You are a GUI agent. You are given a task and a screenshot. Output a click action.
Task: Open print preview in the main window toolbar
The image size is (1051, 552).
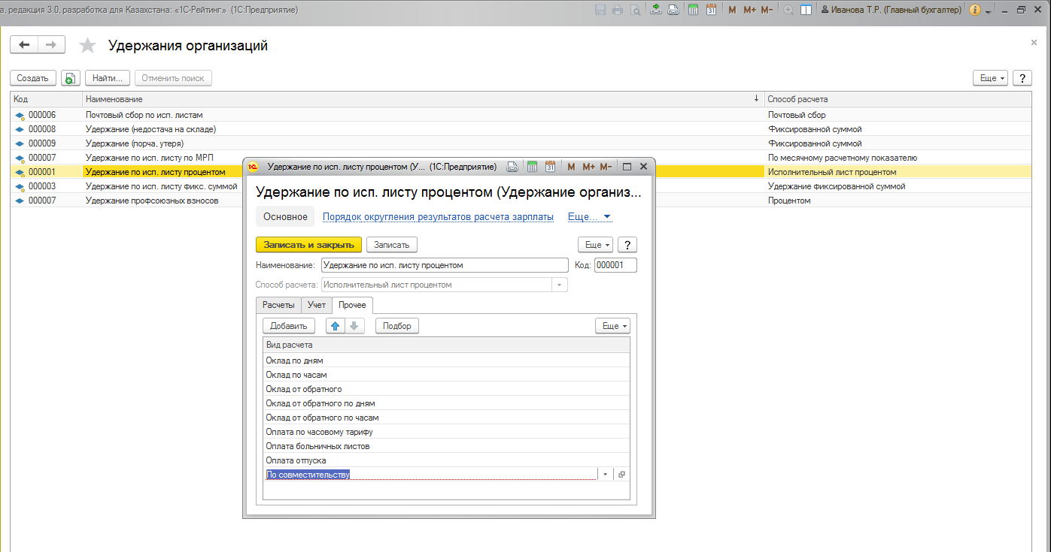pos(635,10)
